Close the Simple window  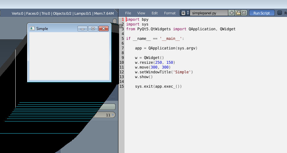point(104,29)
